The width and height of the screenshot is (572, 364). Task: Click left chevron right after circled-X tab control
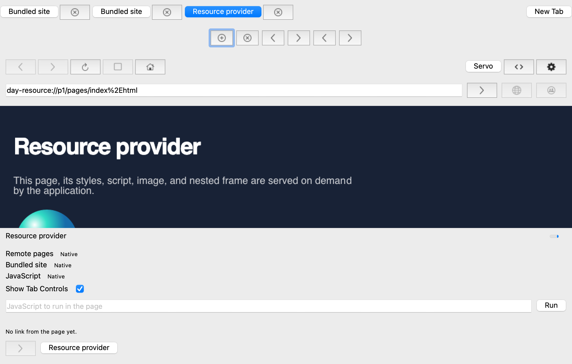(x=273, y=38)
